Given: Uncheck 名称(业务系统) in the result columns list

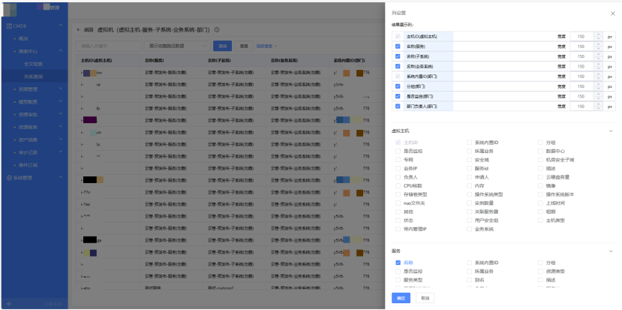Looking at the screenshot, I should coord(398,66).
